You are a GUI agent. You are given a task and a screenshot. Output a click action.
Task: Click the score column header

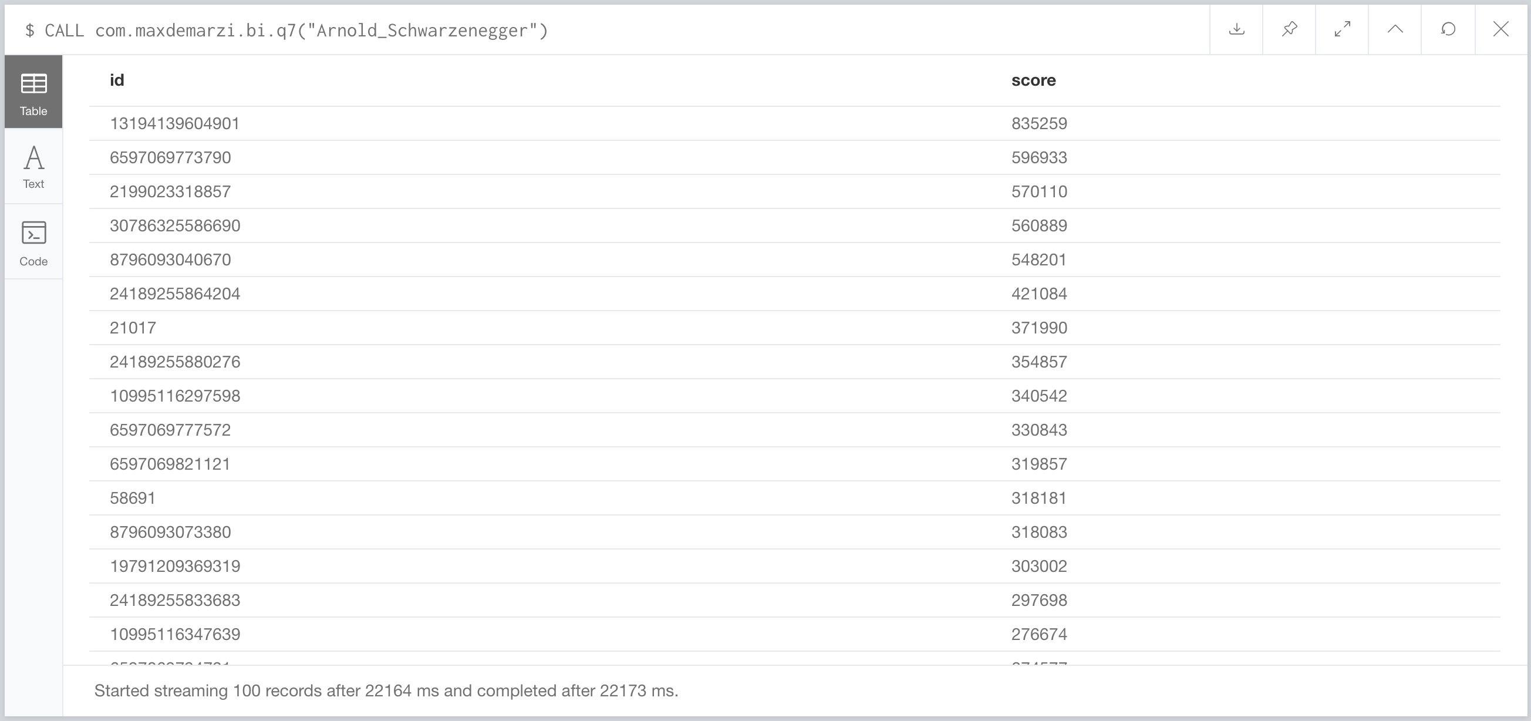click(1033, 80)
